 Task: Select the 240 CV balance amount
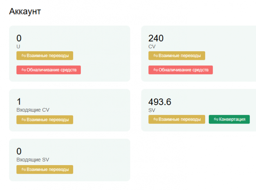click(x=156, y=38)
